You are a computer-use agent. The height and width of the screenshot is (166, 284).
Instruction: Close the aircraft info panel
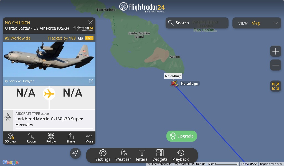click(x=90, y=22)
